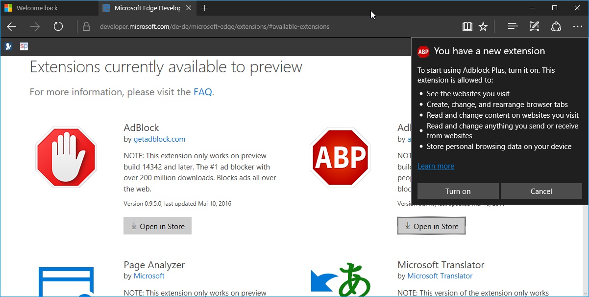Screen dimensions: 589x297
Task: Click the forward navigation arrow
Action: (x=35, y=27)
